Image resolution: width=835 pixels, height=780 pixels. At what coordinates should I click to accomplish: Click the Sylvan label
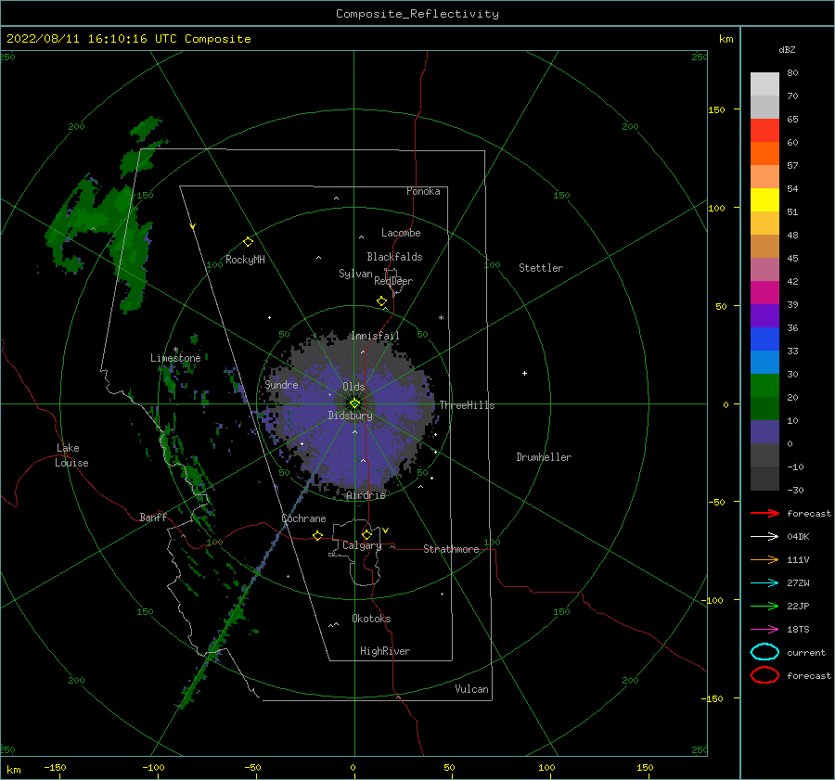(355, 274)
